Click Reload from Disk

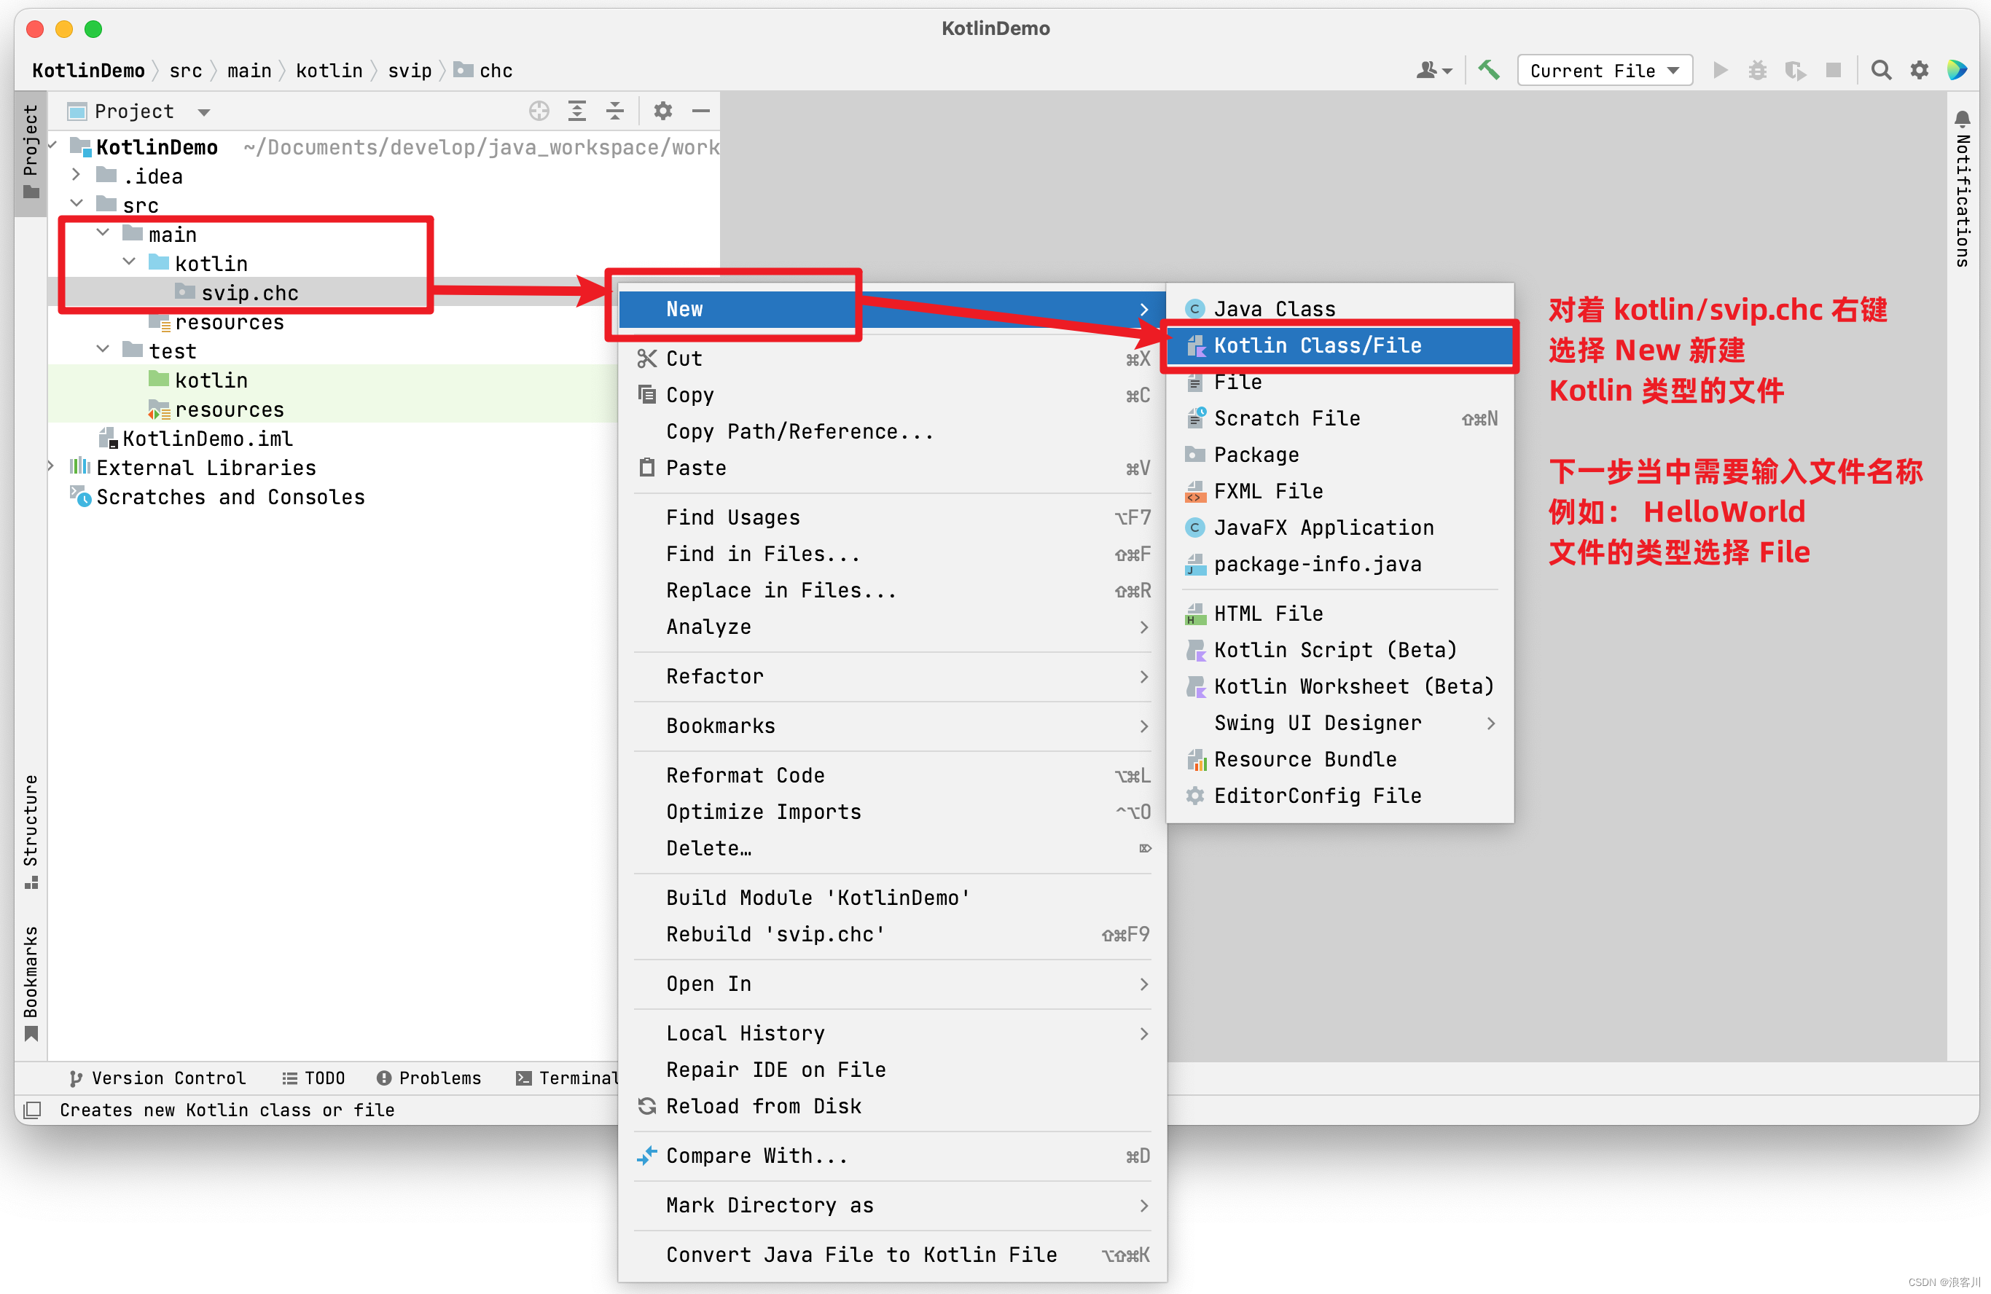point(893,1107)
